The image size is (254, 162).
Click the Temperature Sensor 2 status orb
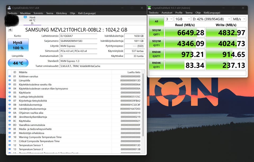click(10, 149)
